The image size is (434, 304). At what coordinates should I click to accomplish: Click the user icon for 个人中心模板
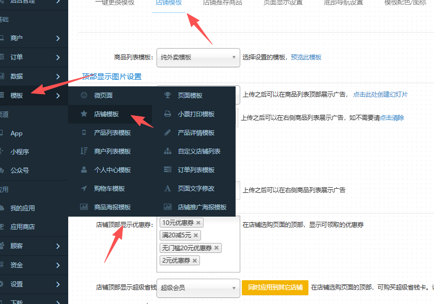(x=84, y=170)
